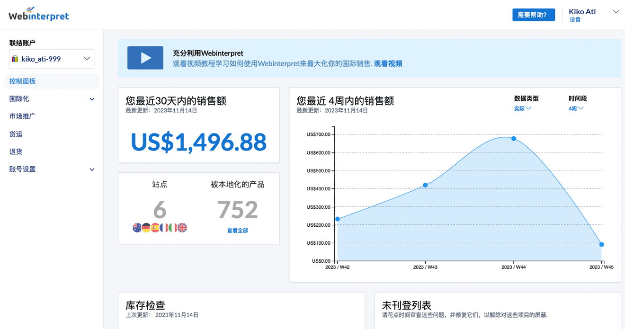Select 货运 in the sidebar
The width and height of the screenshot is (625, 329).
[x=16, y=134]
